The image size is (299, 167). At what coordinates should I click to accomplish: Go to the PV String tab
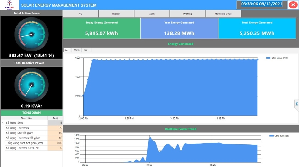(188, 14)
